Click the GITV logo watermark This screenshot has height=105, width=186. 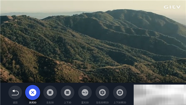[x=172, y=7]
